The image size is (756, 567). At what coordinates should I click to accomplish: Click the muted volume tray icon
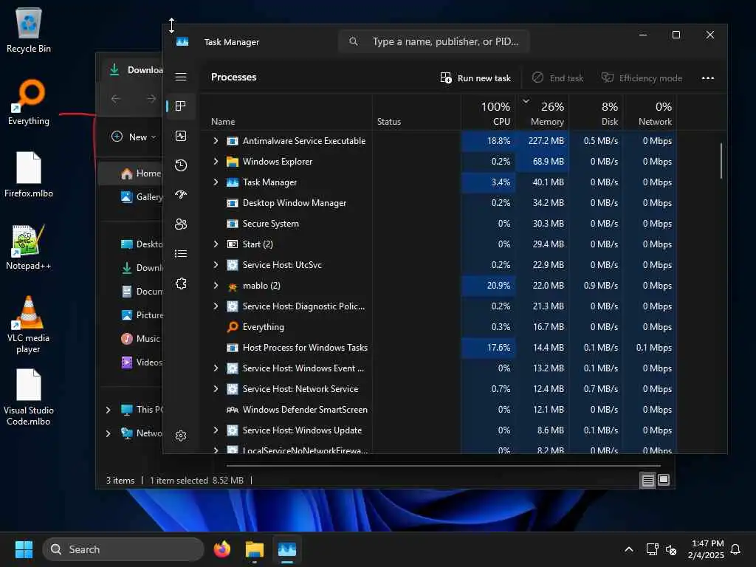(670, 549)
